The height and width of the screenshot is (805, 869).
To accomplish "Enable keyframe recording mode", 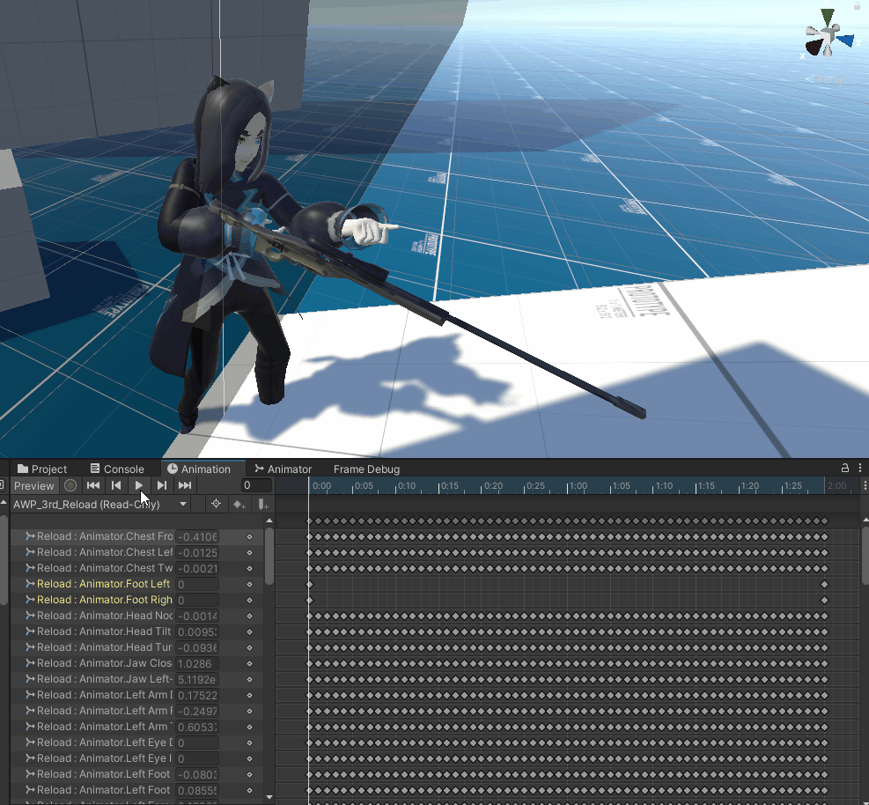I will 70,485.
